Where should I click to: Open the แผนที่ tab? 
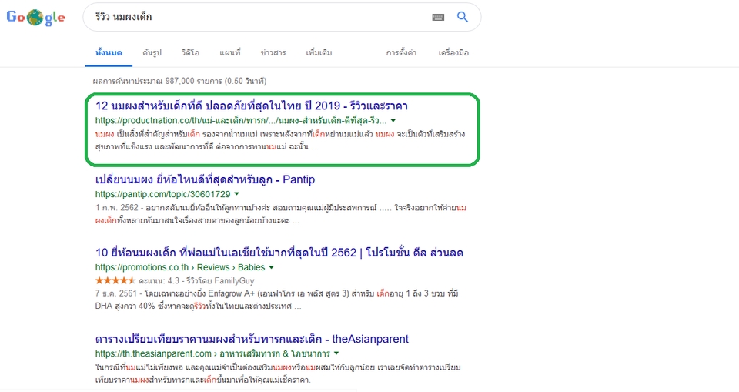[229, 53]
